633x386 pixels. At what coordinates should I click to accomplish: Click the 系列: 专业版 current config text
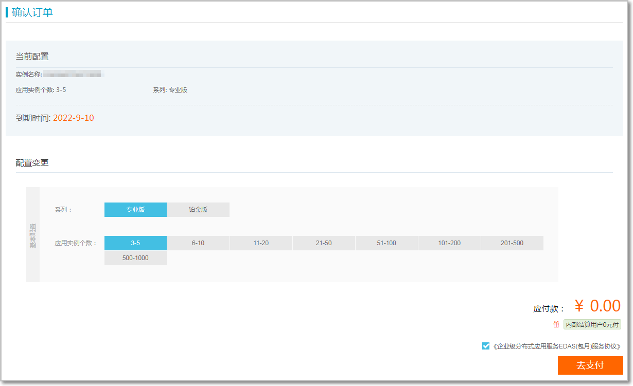click(x=170, y=90)
